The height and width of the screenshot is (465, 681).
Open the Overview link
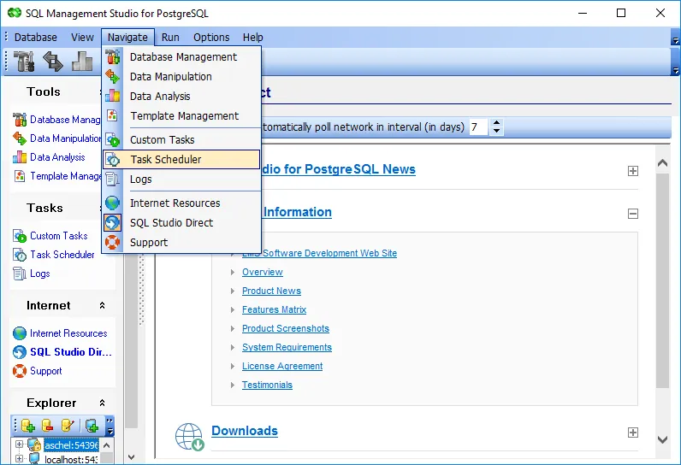263,272
